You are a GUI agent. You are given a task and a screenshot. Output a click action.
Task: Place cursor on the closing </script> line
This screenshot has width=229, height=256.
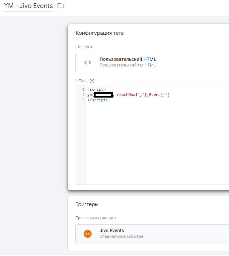tap(98, 100)
